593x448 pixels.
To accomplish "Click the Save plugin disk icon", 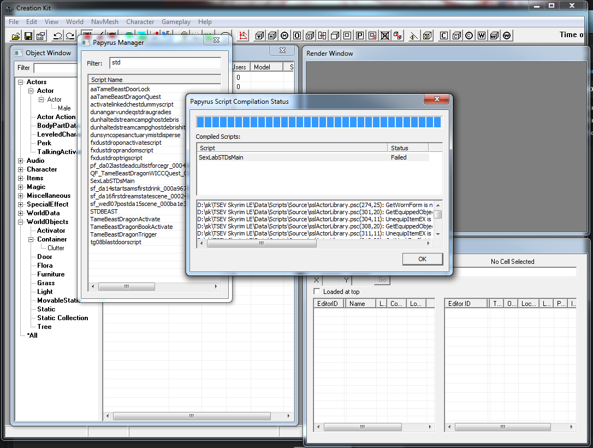I will (x=28, y=36).
